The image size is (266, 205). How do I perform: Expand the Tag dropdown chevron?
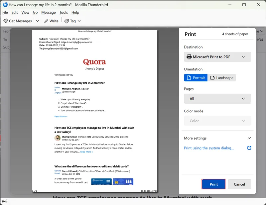[x=79, y=21]
